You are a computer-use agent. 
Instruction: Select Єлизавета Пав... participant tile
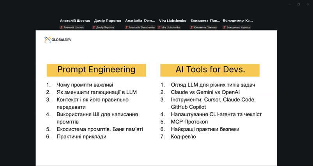tap(205, 21)
